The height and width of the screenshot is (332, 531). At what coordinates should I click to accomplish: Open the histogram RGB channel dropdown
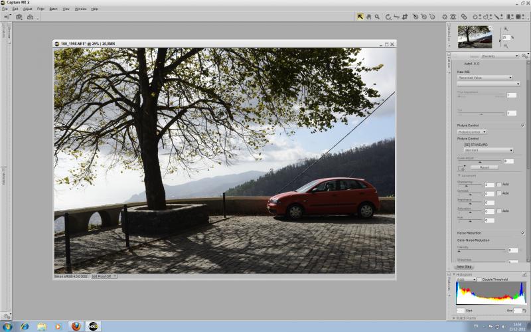tap(466, 280)
